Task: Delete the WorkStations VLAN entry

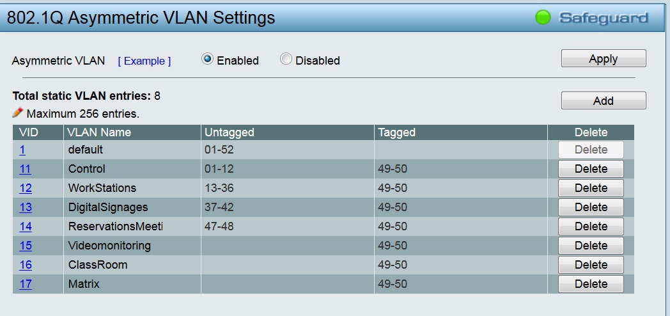Action: [591, 188]
